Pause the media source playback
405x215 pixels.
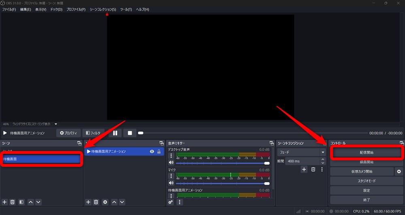coord(115,133)
